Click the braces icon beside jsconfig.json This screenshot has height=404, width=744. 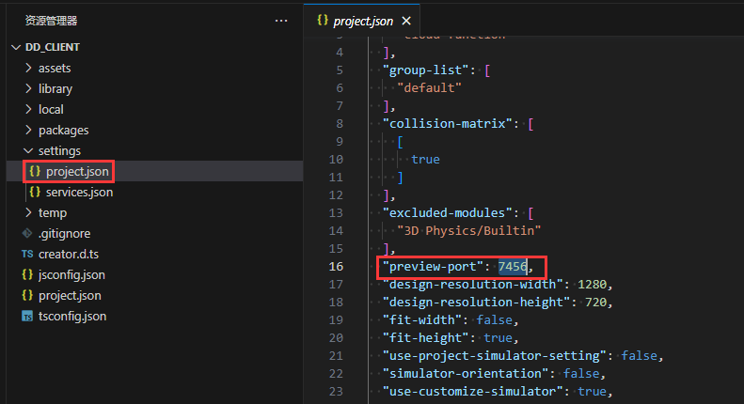click(27, 274)
